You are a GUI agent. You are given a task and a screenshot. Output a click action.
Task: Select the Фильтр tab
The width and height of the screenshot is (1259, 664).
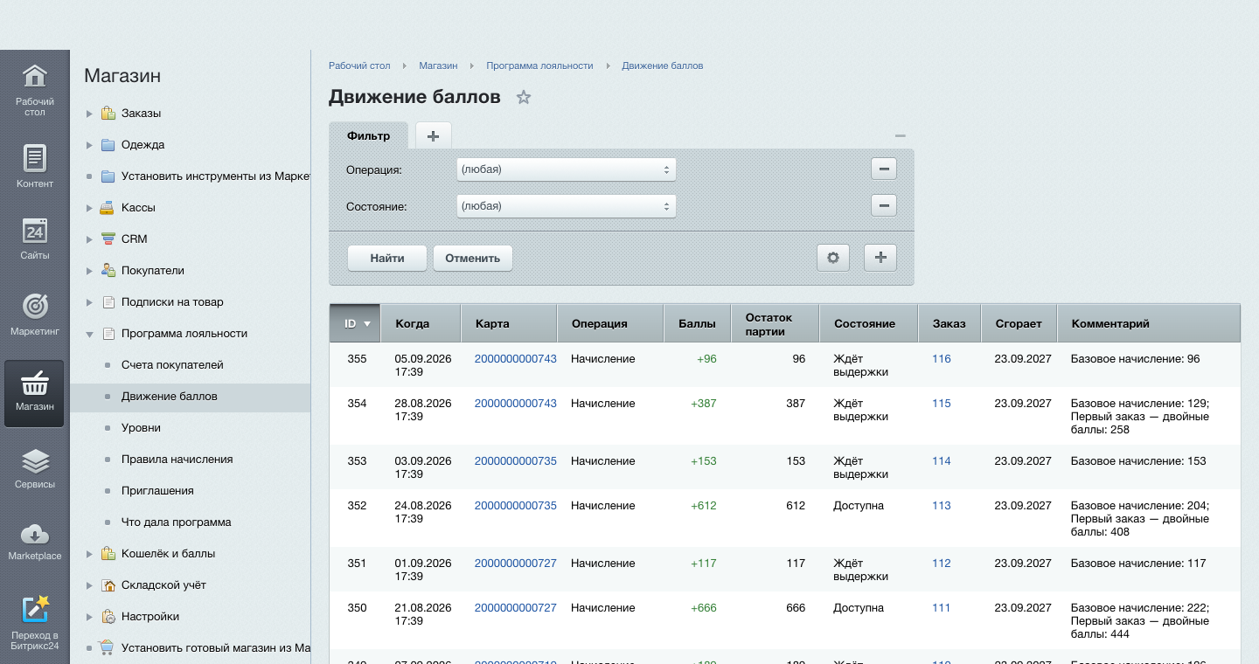coord(368,135)
